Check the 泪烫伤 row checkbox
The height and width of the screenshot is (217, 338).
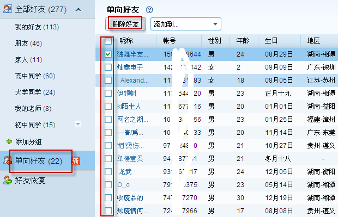(x=108, y=145)
